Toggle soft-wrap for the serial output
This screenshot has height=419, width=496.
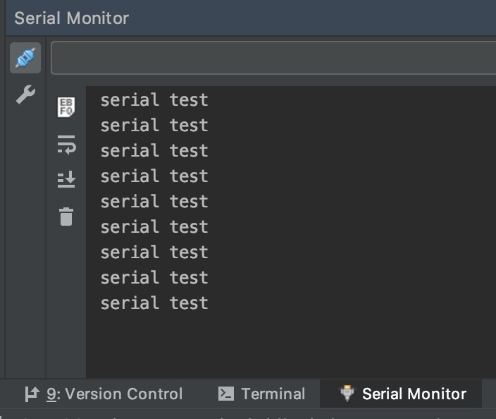[66, 145]
